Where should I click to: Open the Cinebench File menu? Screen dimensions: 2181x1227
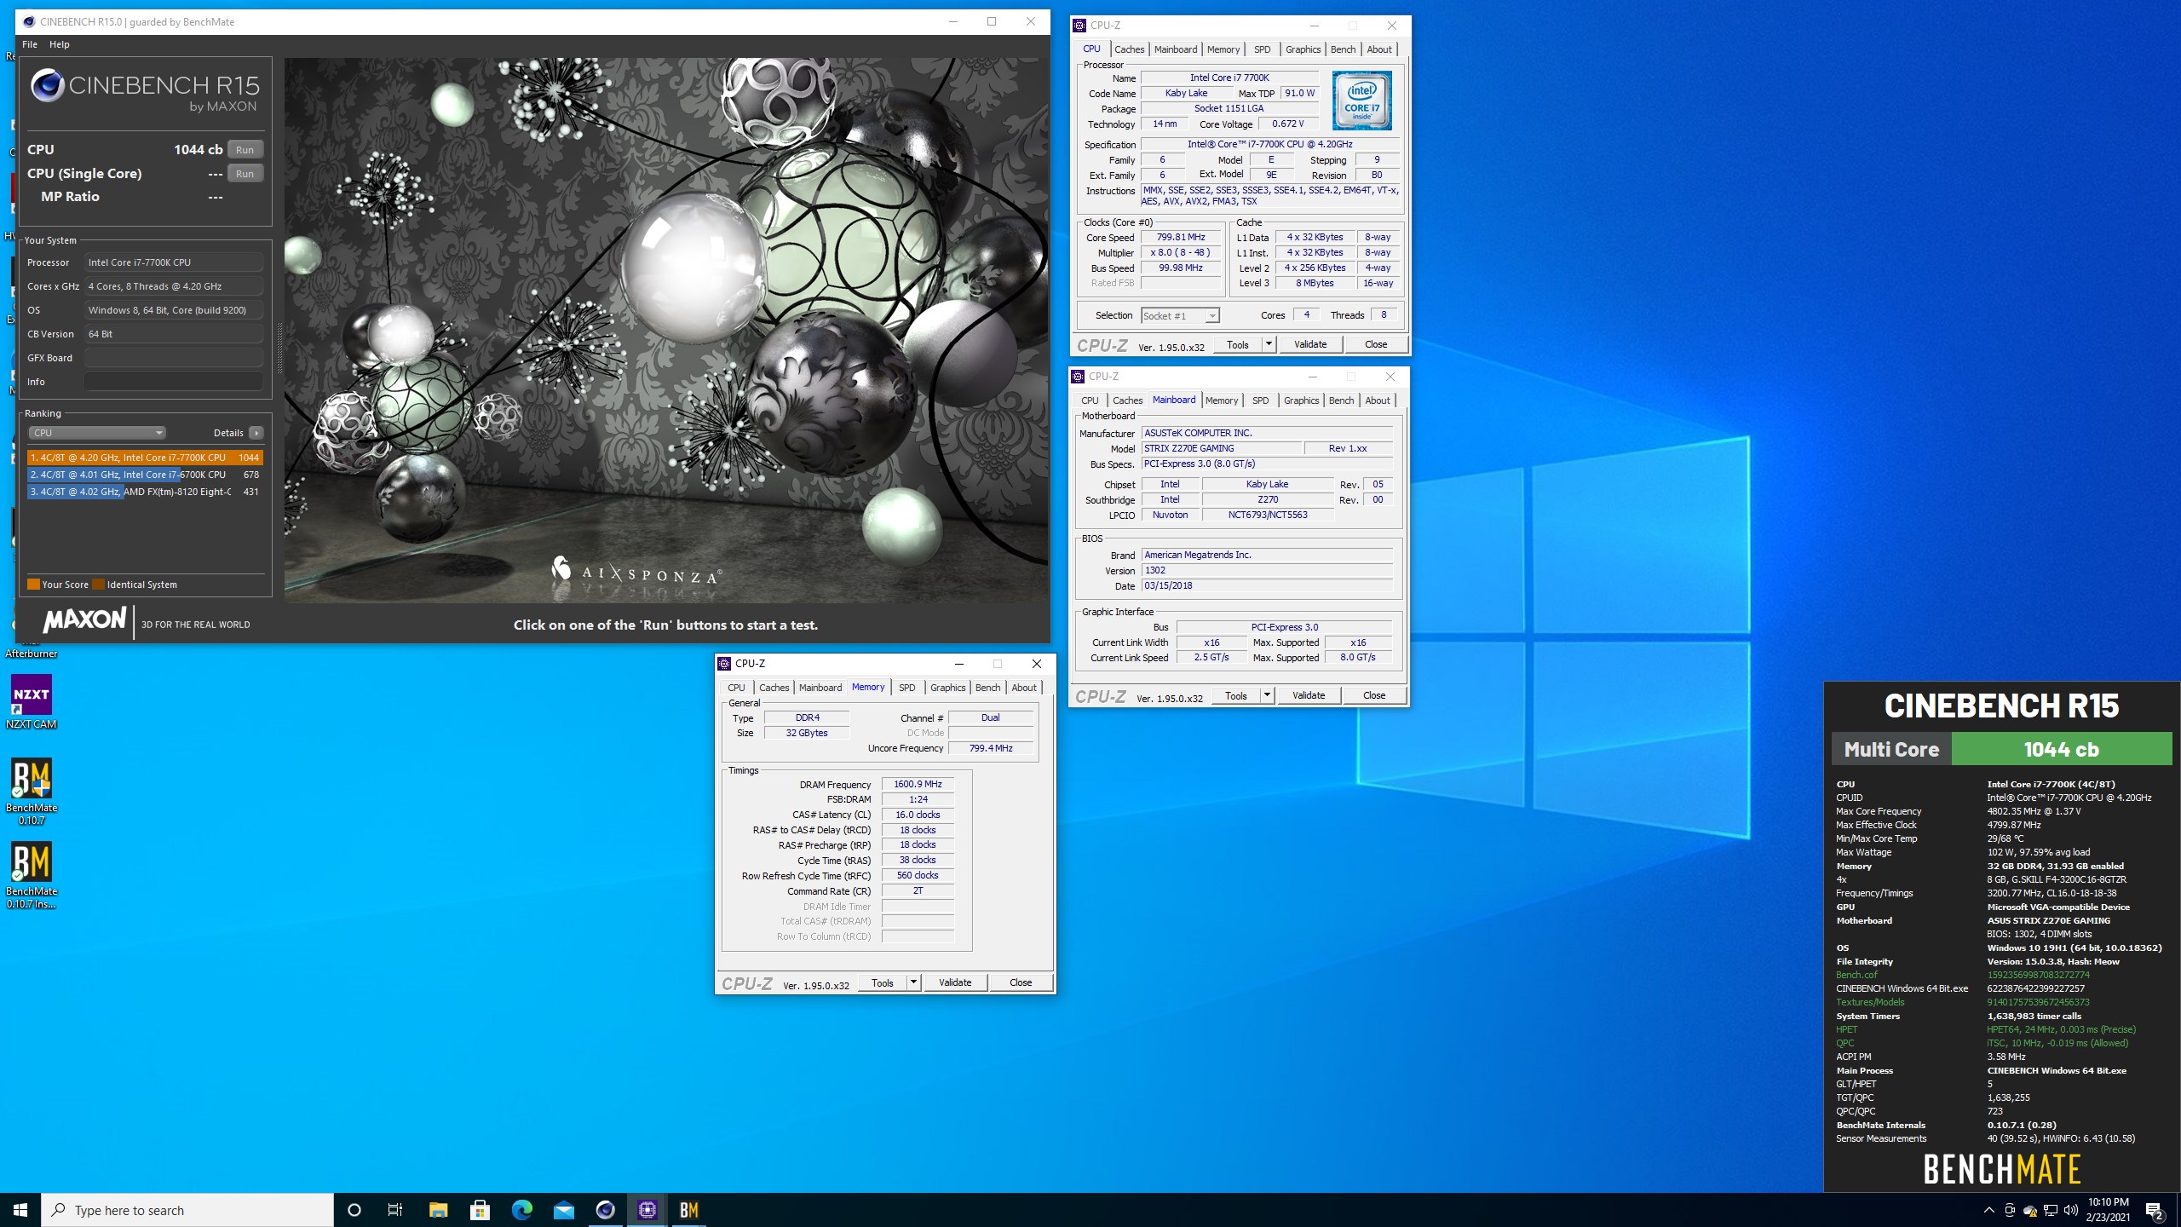pos(29,44)
